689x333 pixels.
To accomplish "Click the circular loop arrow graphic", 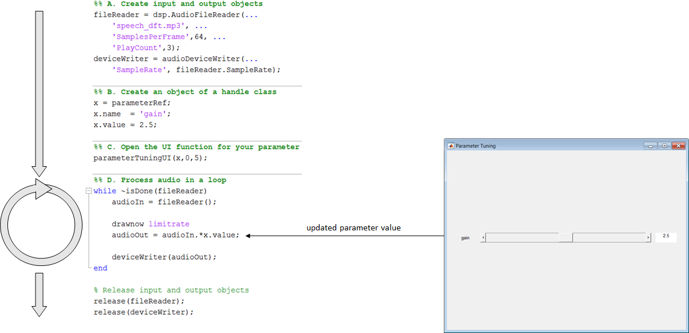I will coord(38,224).
